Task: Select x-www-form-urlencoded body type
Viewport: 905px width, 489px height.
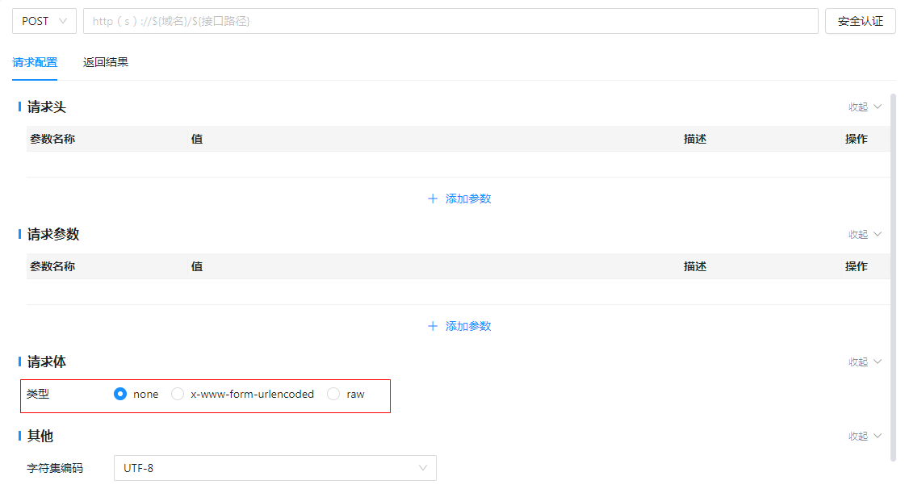Action: coord(178,395)
